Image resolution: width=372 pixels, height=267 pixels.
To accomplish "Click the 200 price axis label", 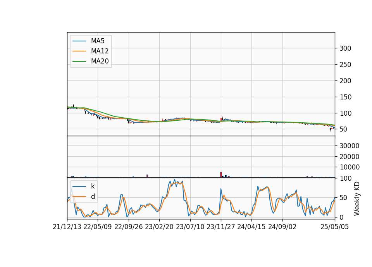I will (x=345, y=81).
